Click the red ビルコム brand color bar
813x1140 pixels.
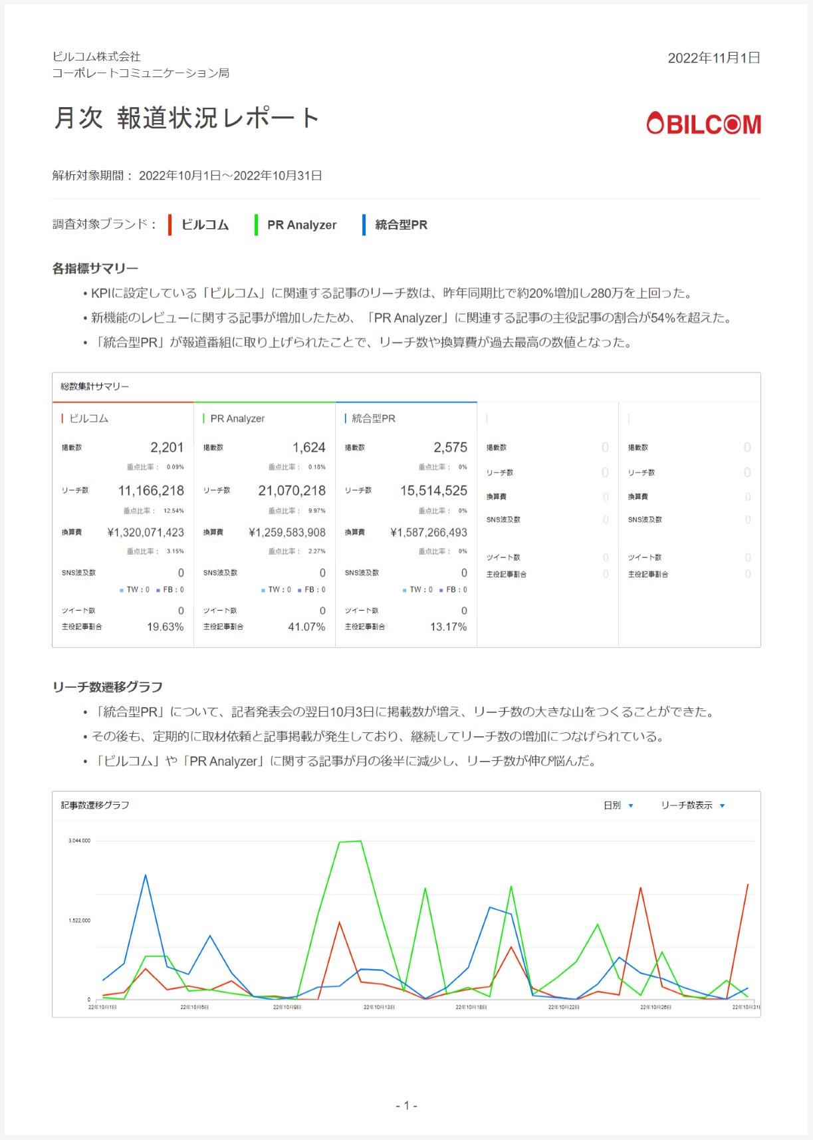coord(170,225)
